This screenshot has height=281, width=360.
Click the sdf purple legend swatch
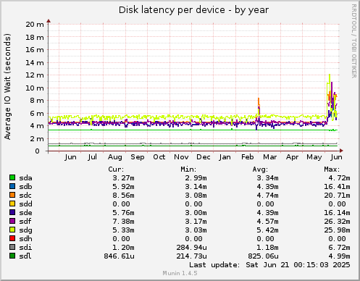[x=12, y=221]
